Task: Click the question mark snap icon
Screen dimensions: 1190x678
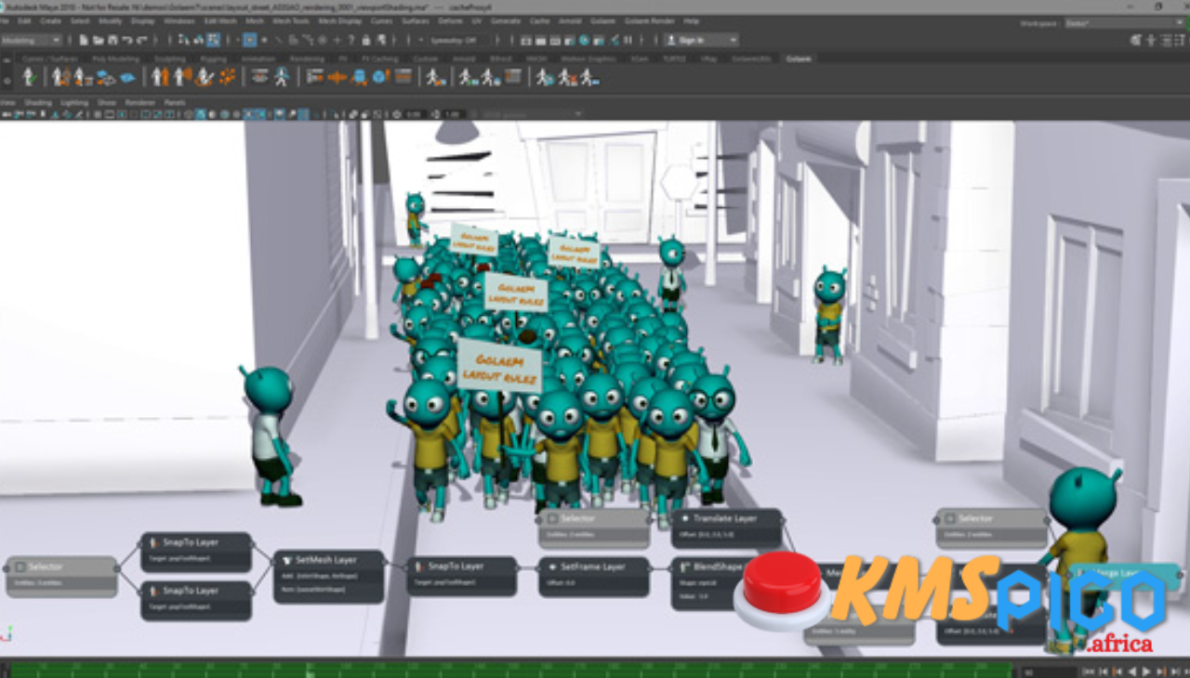Action: coord(351,40)
